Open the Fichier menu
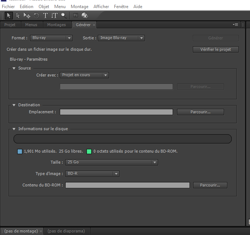 tap(8, 7)
